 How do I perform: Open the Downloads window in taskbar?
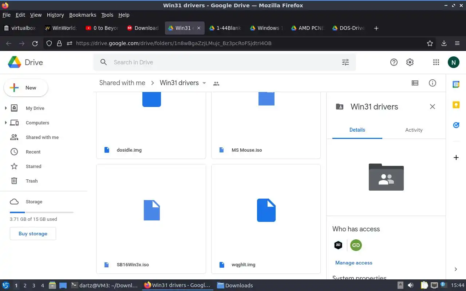[235, 286]
